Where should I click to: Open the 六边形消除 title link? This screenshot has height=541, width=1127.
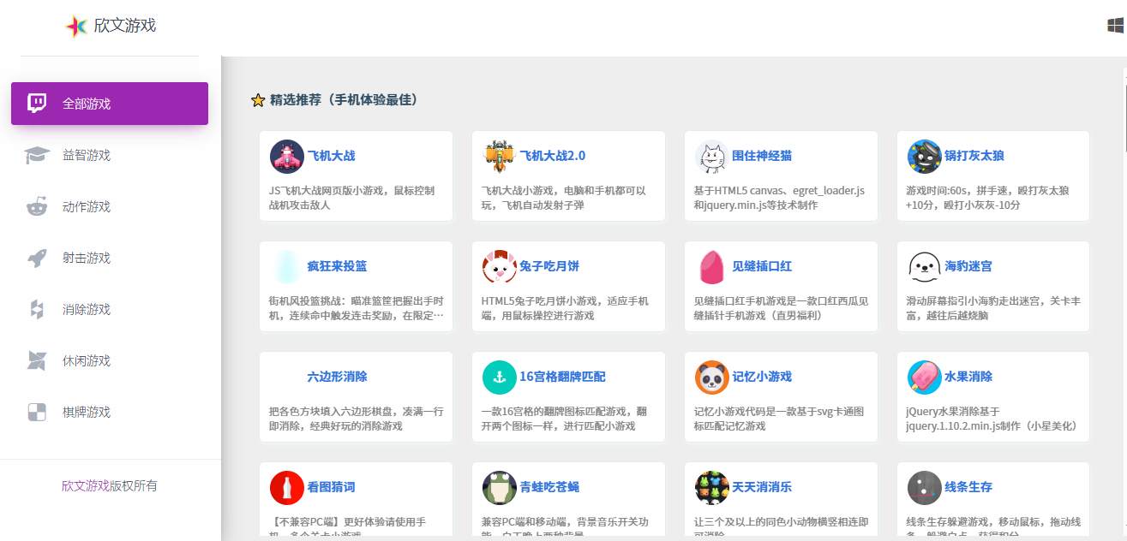337,377
